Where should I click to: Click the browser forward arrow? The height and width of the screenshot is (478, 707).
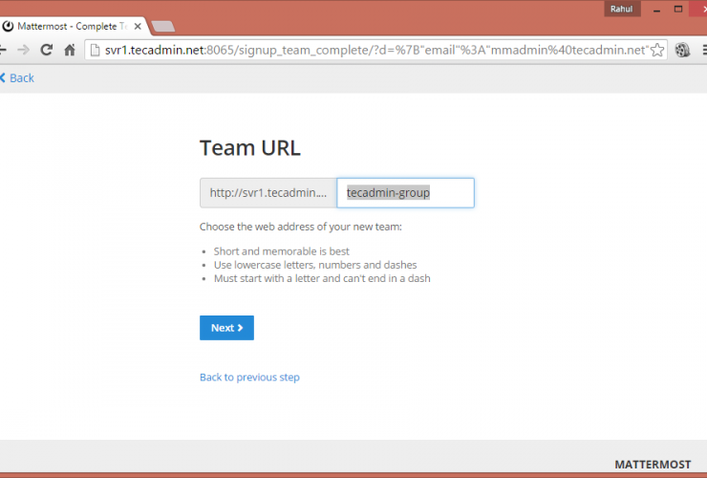click(23, 50)
